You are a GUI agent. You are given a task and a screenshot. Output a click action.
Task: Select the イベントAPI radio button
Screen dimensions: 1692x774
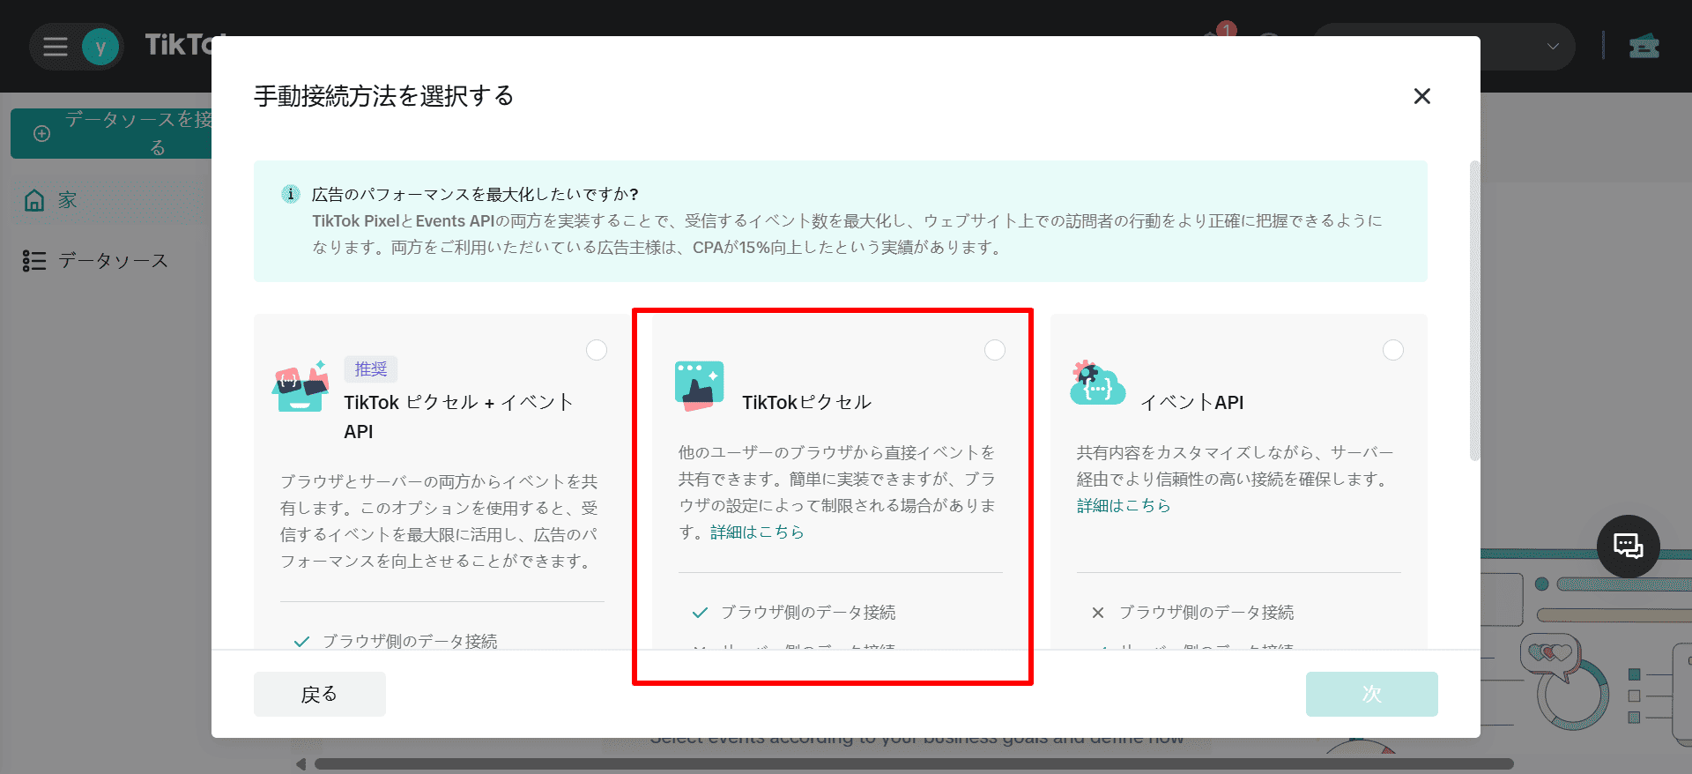point(1393,350)
